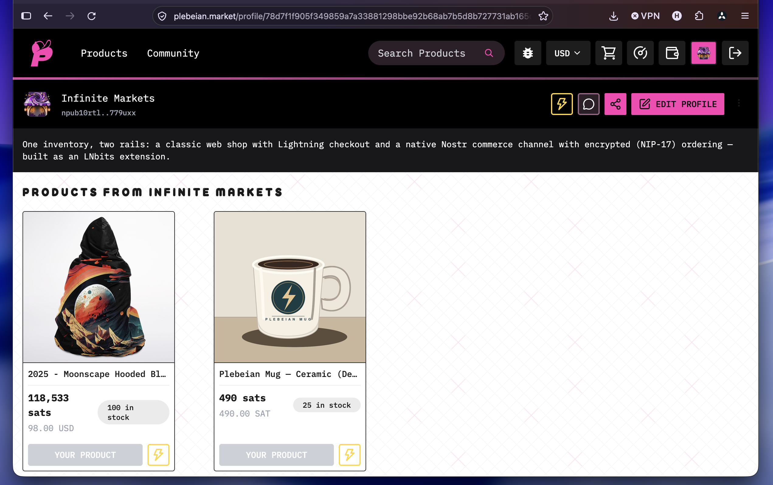
Task: Copy the npub10rtl..779uxx identifier
Action: (99, 113)
